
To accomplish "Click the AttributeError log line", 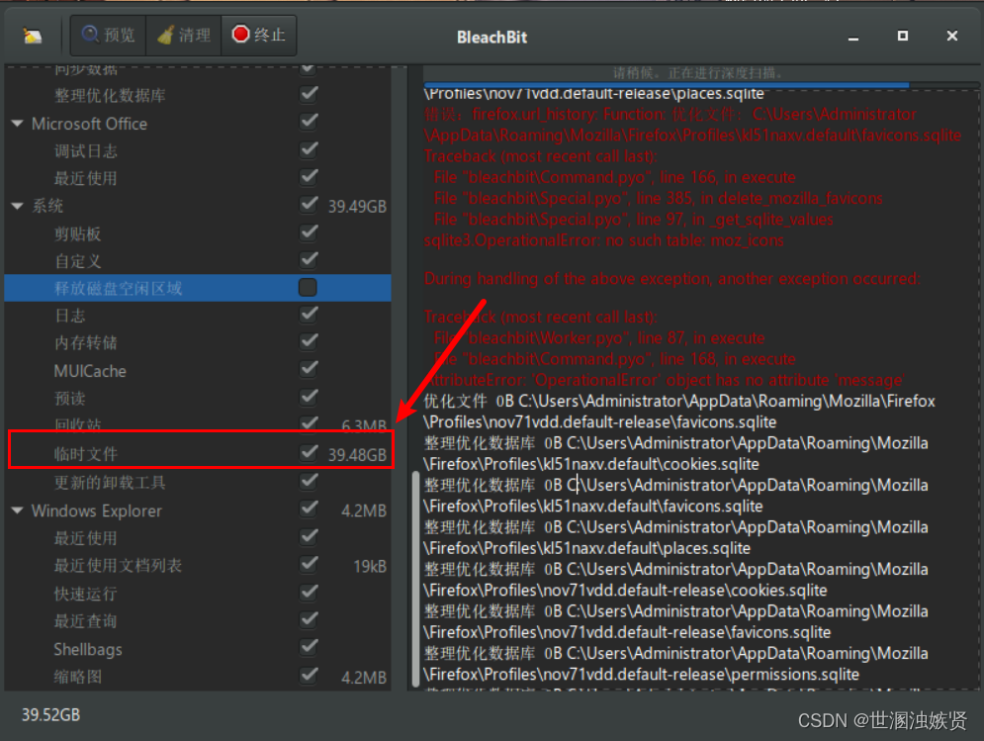I will [x=664, y=380].
